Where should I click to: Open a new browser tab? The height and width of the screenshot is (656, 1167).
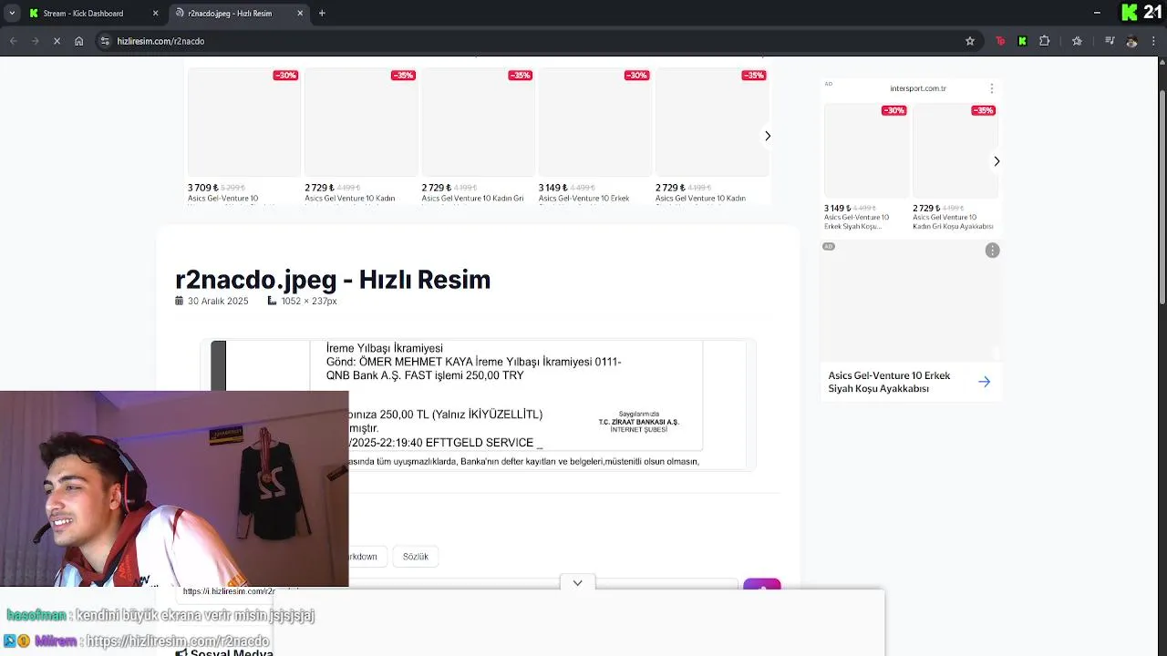pyautogui.click(x=322, y=13)
